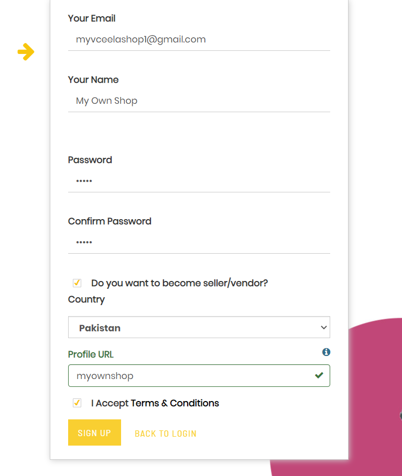Click the "Do you want to become seller/vendor?" label
This screenshot has height=476, width=402.
179,283
